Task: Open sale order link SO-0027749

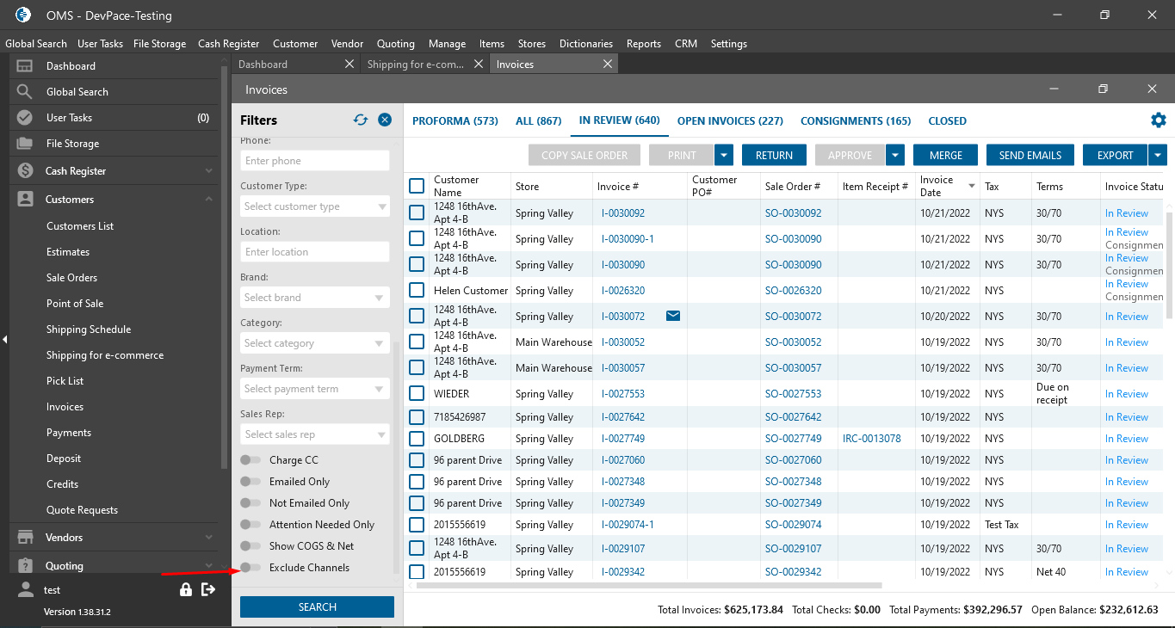Action: coord(793,439)
